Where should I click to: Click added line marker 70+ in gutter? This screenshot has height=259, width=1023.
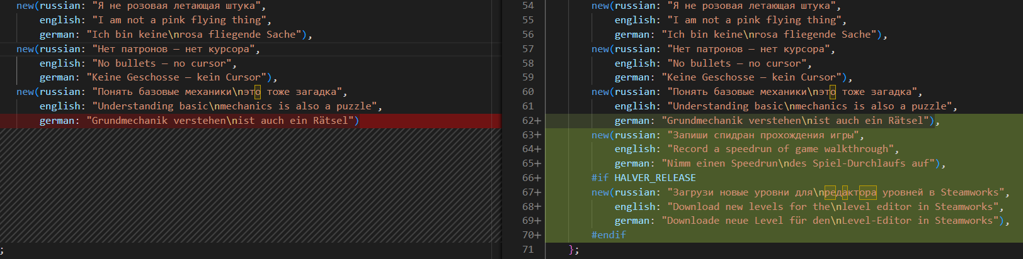pos(531,235)
